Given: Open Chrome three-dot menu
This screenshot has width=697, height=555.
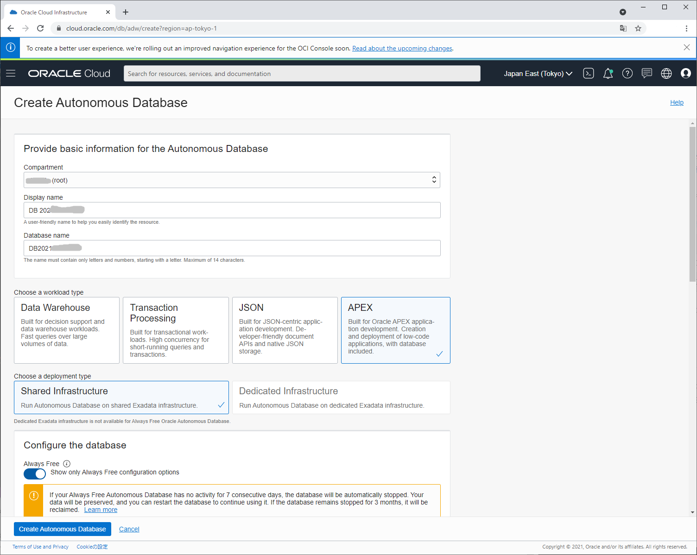Looking at the screenshot, I should point(686,28).
